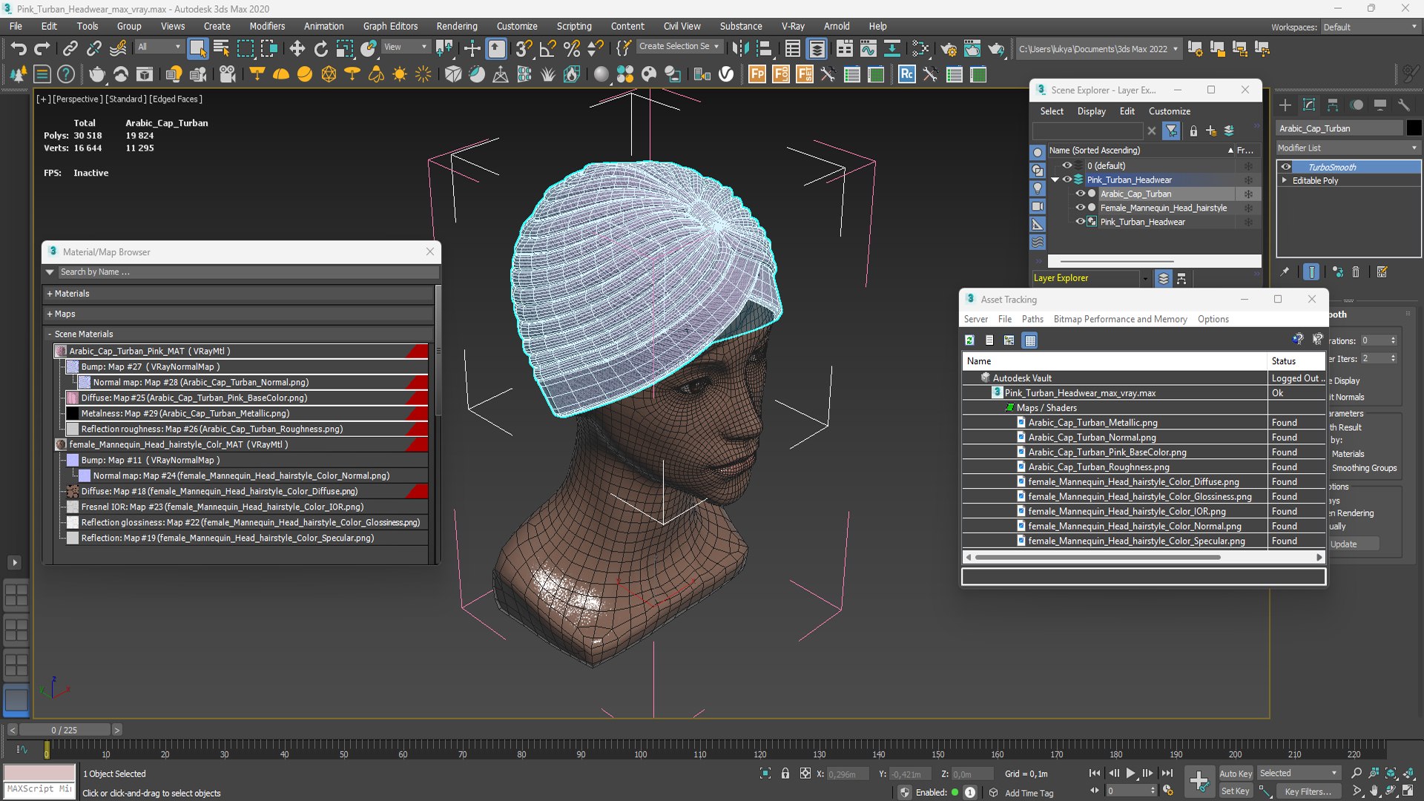Select Arabic_Cap_Turban_Normal.png in Asset Tracking

coord(1092,438)
